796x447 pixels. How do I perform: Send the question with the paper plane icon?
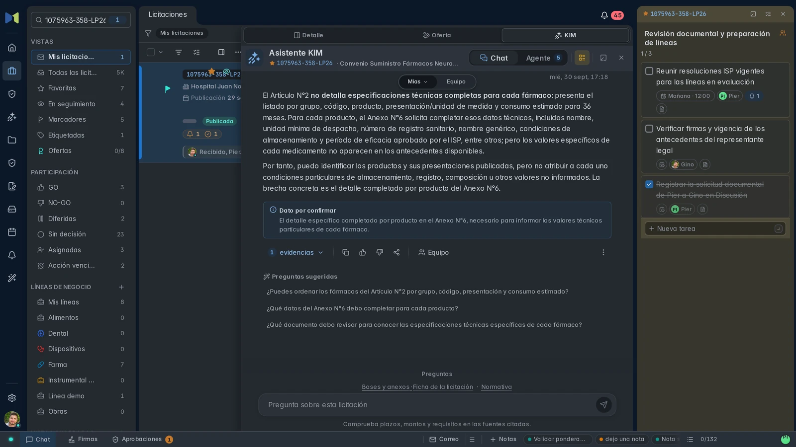pyautogui.click(x=603, y=405)
